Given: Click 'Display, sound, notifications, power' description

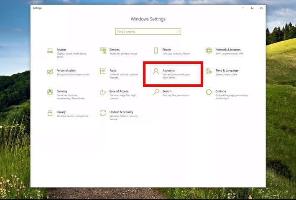Looking at the screenshot, I should 71,55.
